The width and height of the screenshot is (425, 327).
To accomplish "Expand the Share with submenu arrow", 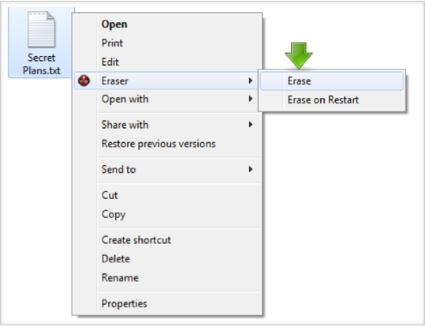I will click(x=251, y=125).
